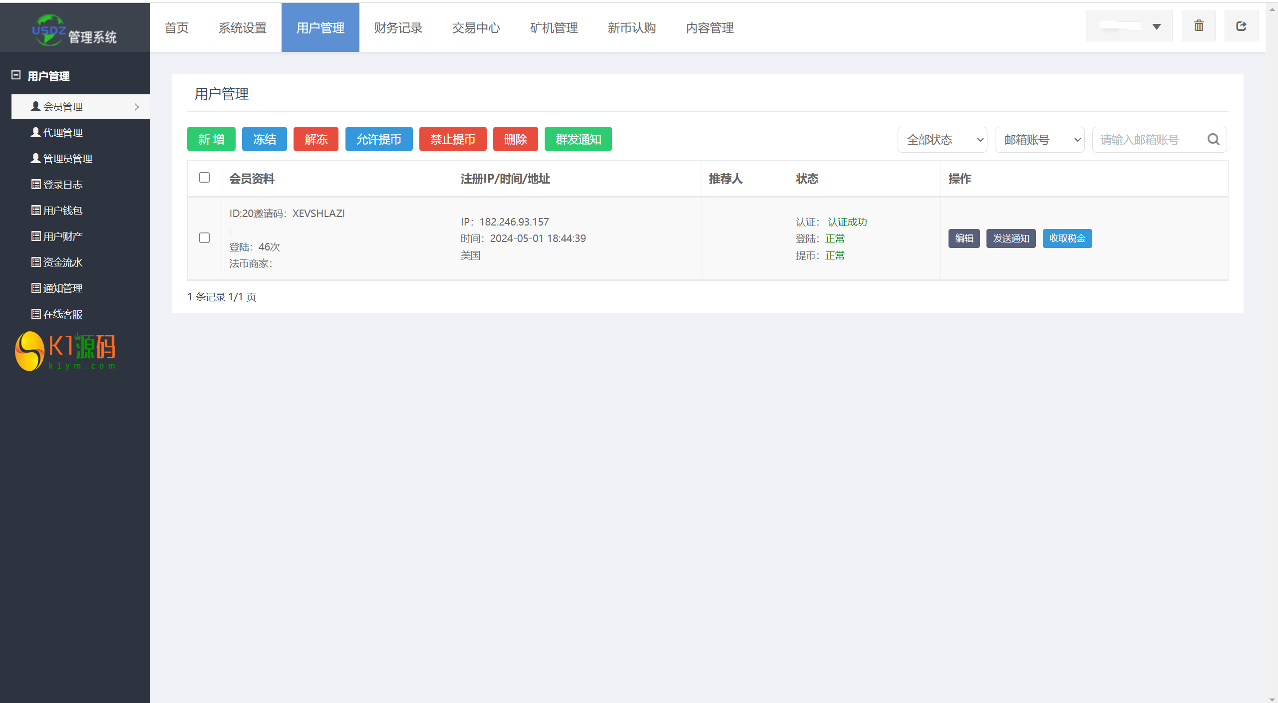Viewport: 1278px width, 703px height.
Task: Open 代理管理 person icon entry
Action: [36, 133]
